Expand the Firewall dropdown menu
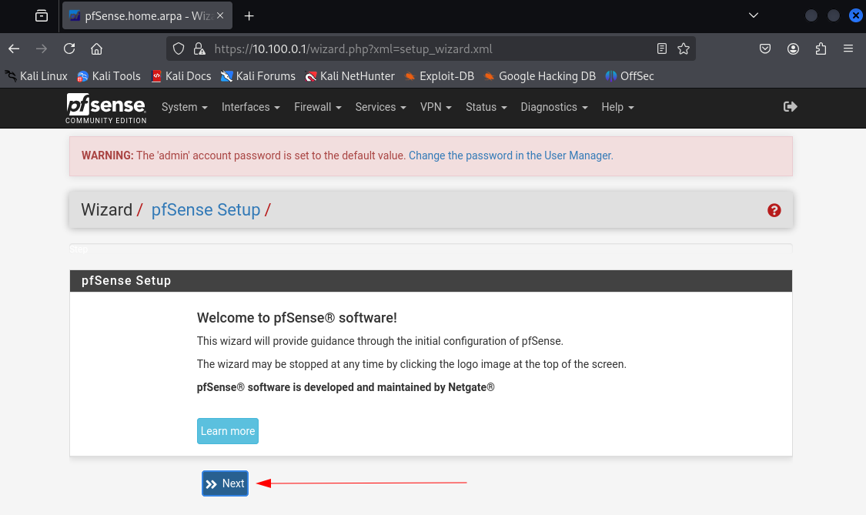The height and width of the screenshot is (515, 866). (318, 107)
